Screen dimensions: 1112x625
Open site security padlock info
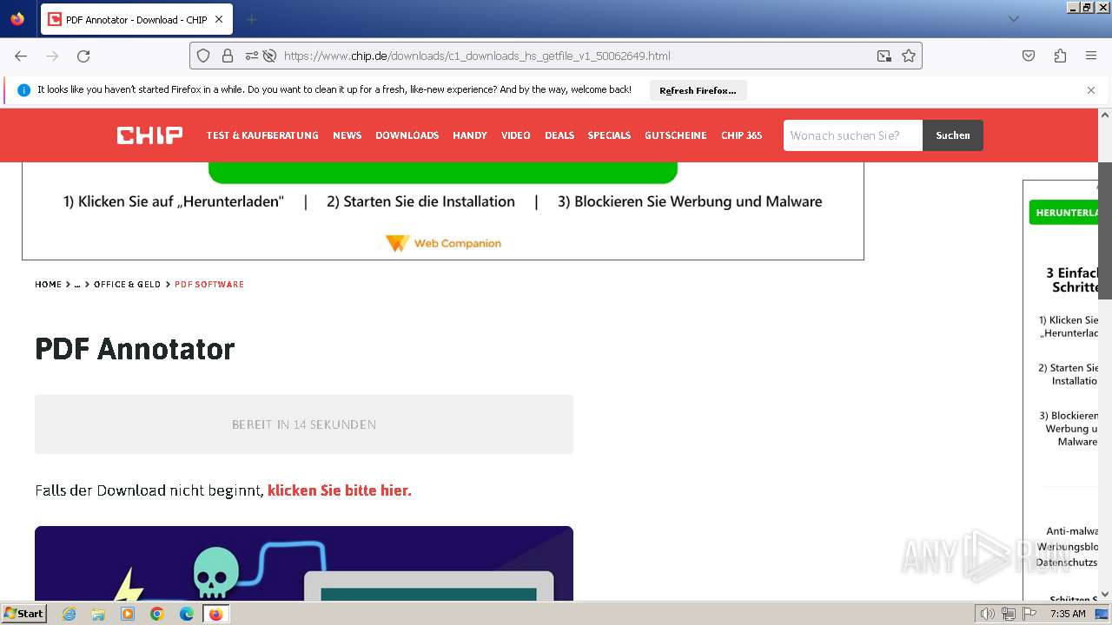[x=228, y=56]
